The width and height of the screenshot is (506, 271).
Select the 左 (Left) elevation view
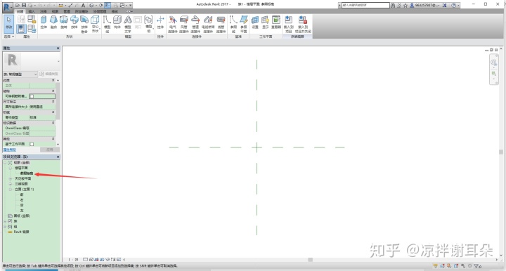[22, 211]
